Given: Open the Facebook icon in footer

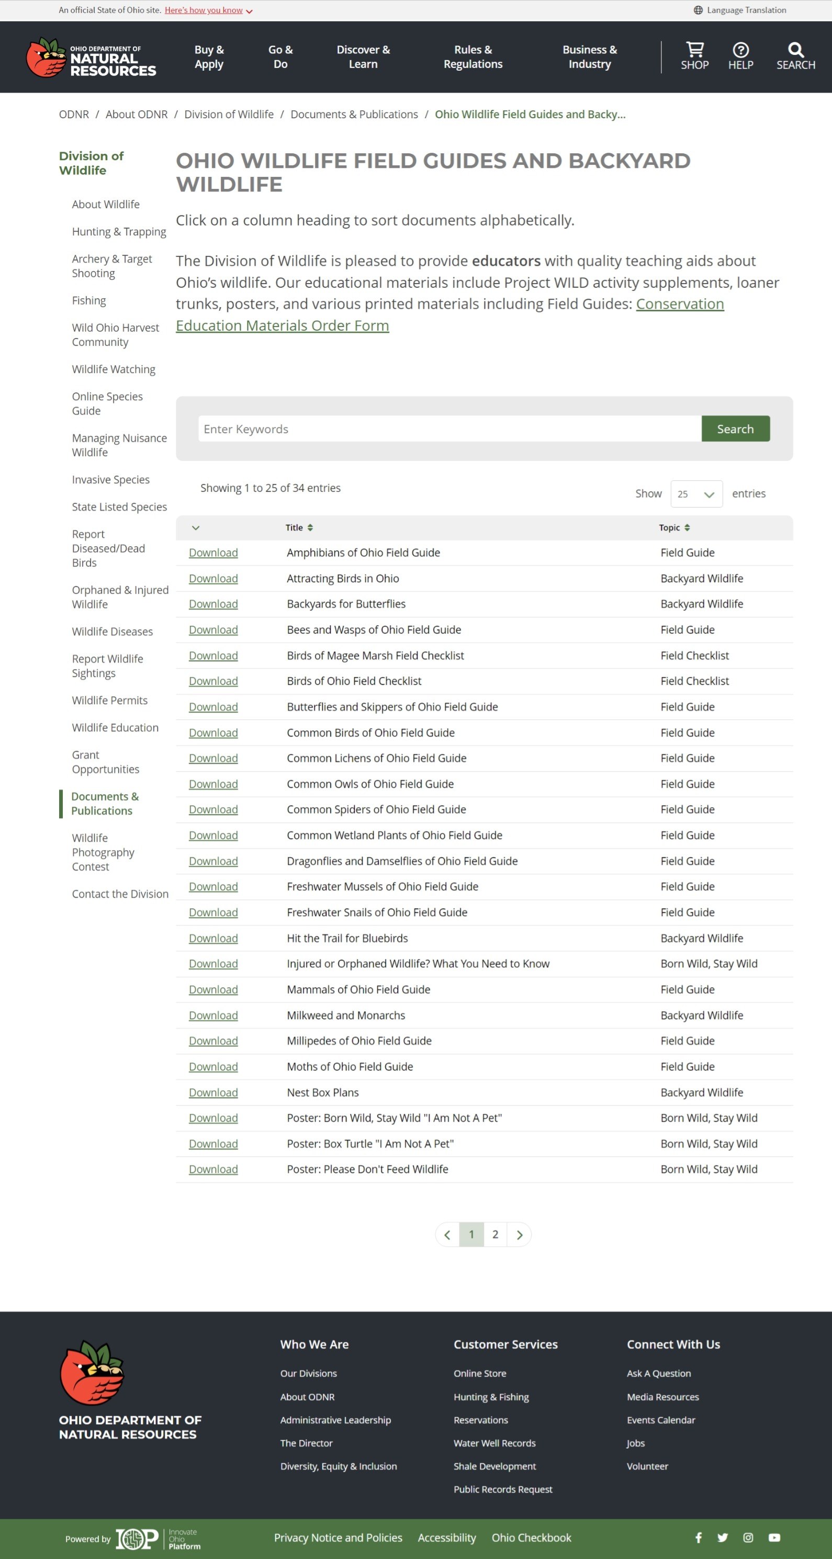Looking at the screenshot, I should [699, 1537].
